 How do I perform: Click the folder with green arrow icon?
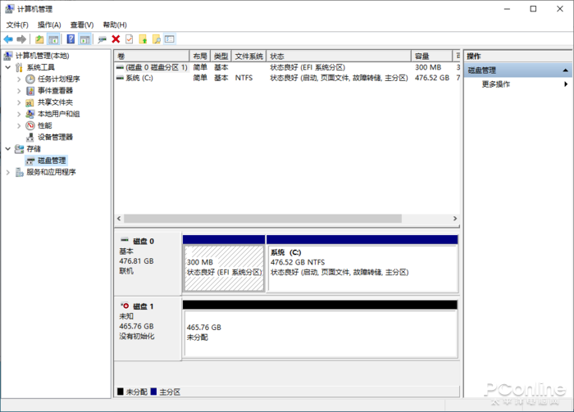143,39
